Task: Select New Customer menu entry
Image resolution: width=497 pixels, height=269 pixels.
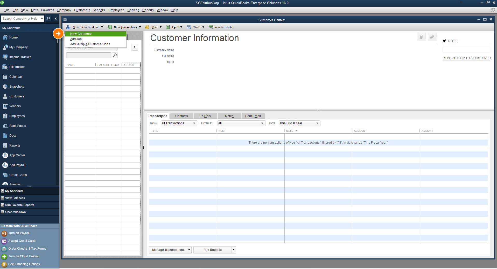Action: click(x=96, y=34)
